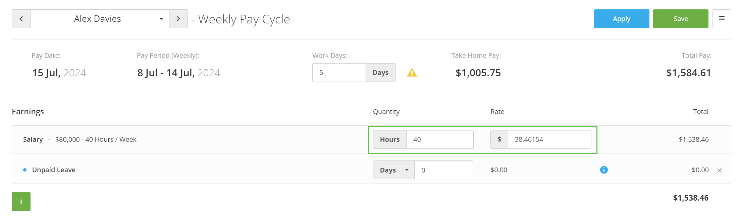
Task: Click the Hours unit label
Action: tap(390, 139)
